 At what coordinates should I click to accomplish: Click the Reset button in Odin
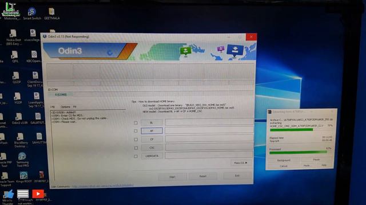[202, 176]
